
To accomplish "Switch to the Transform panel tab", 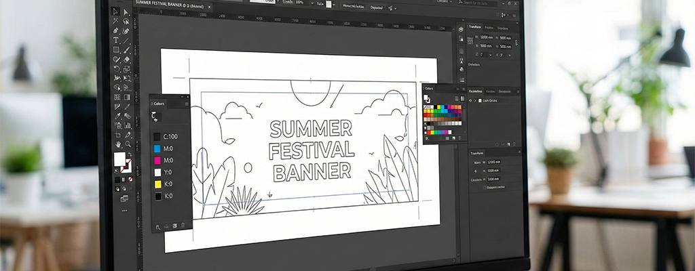I will click(475, 26).
